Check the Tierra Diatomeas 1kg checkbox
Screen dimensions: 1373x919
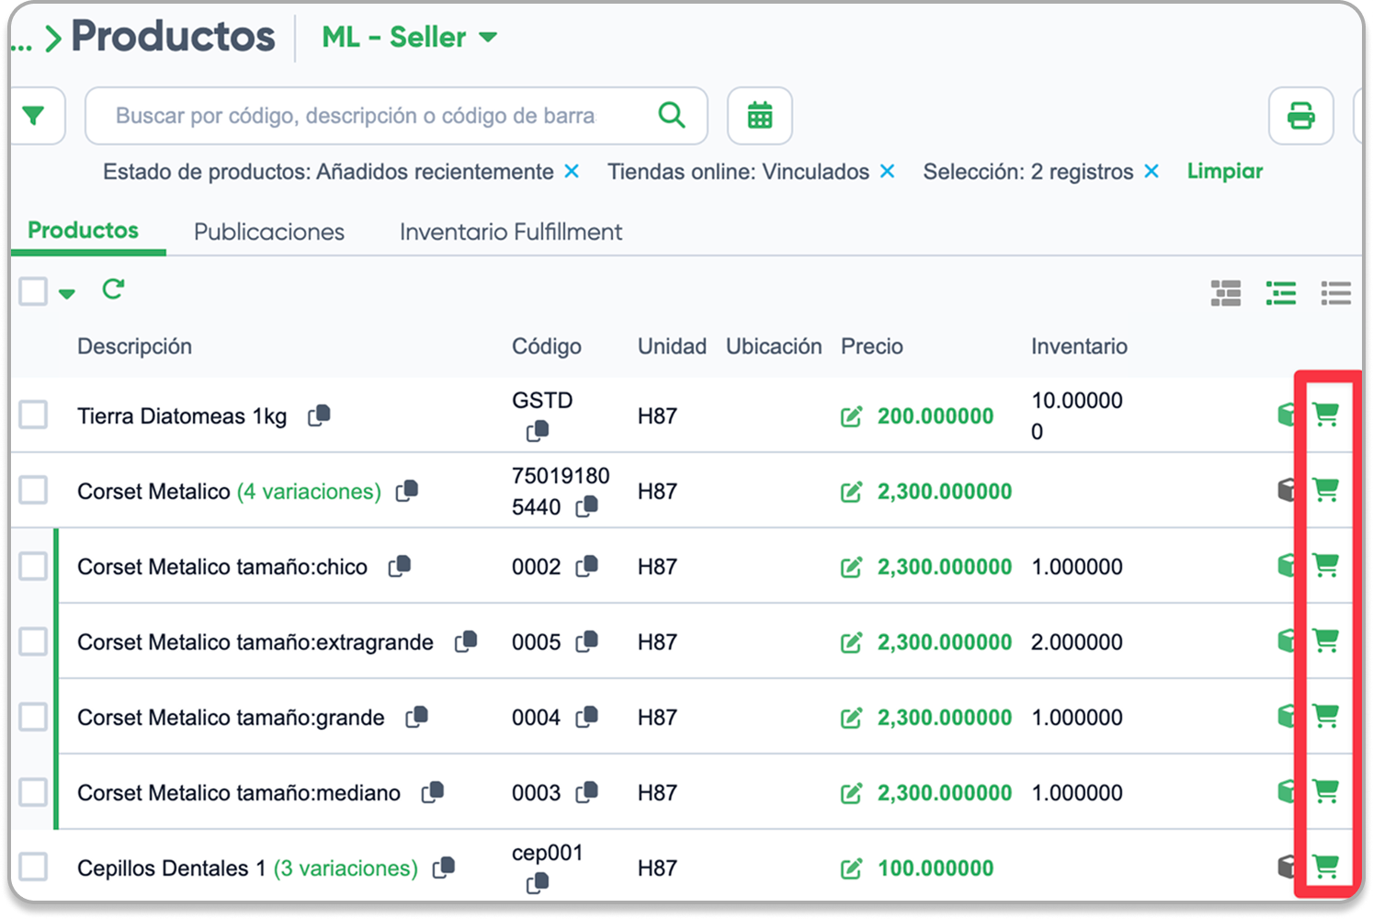pos(34,414)
